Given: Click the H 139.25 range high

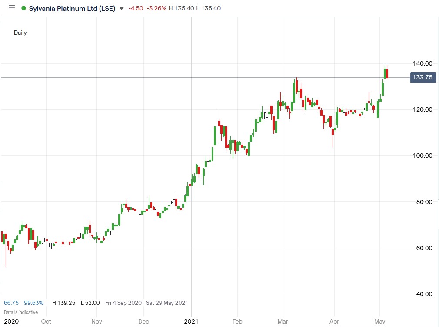Looking at the screenshot, I should [63, 303].
